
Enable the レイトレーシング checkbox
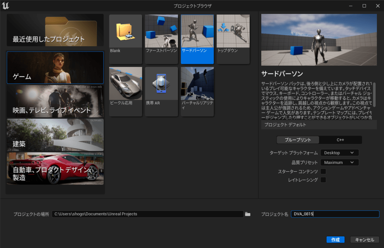pyautogui.click(x=323, y=180)
